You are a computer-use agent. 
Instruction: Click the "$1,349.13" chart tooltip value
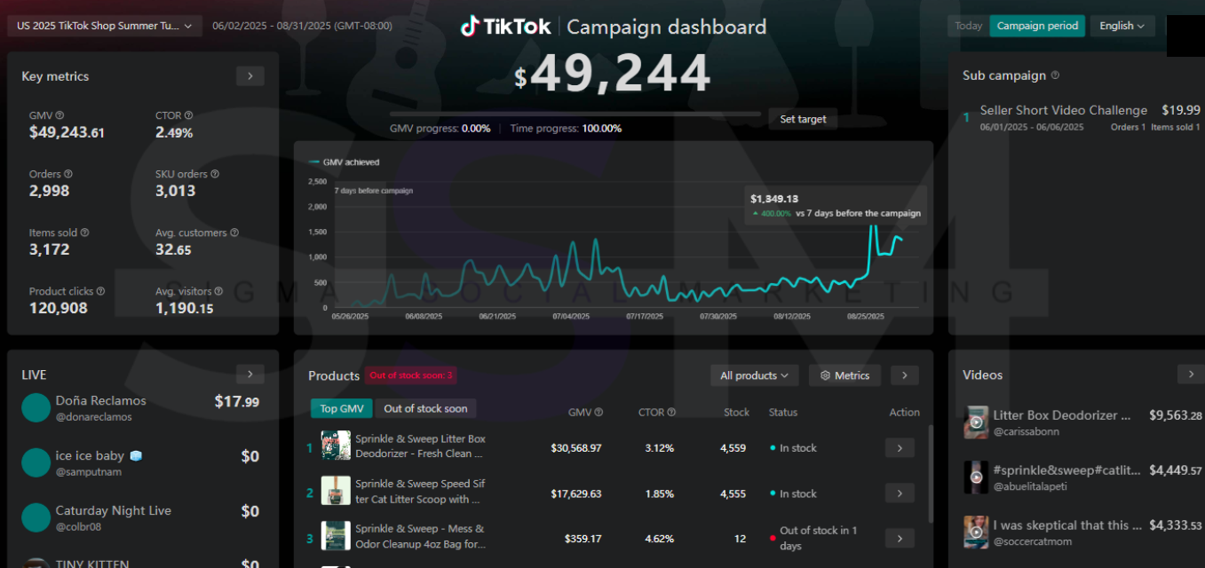(774, 199)
